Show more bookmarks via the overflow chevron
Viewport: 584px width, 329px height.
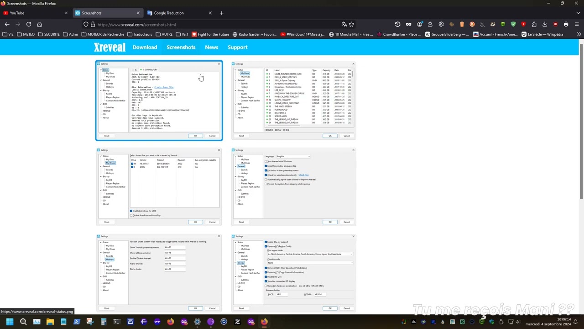pyautogui.click(x=579, y=34)
